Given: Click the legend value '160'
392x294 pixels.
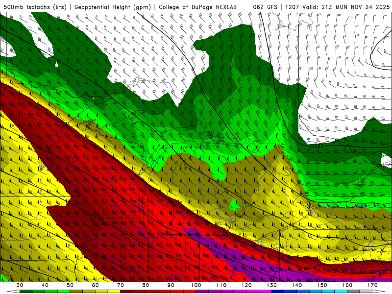Looking at the screenshot, I should coord(347,285).
